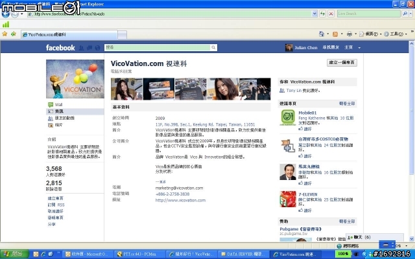Like the Mobile01 suggested page

point(305,129)
